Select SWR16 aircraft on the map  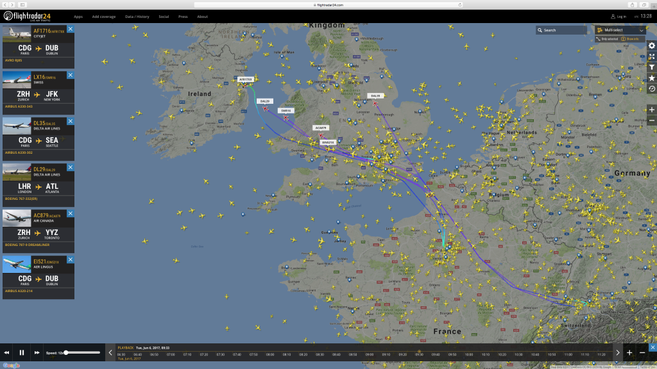tap(286, 118)
